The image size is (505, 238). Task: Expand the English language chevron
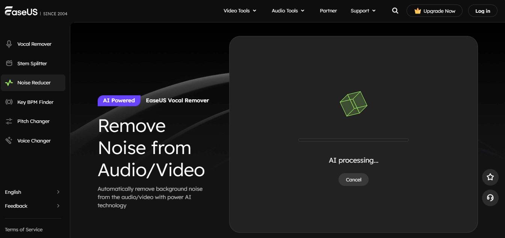58,192
